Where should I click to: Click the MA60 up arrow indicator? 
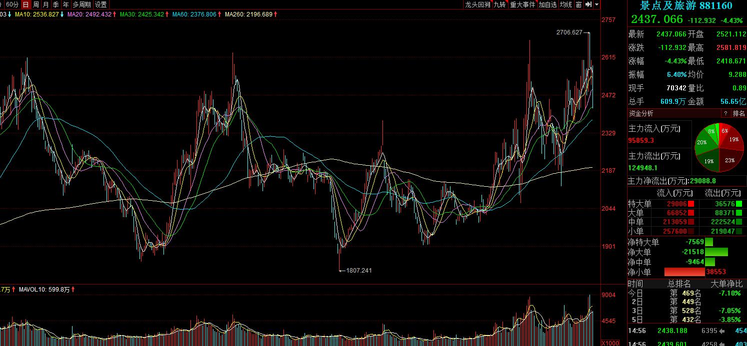coord(219,14)
